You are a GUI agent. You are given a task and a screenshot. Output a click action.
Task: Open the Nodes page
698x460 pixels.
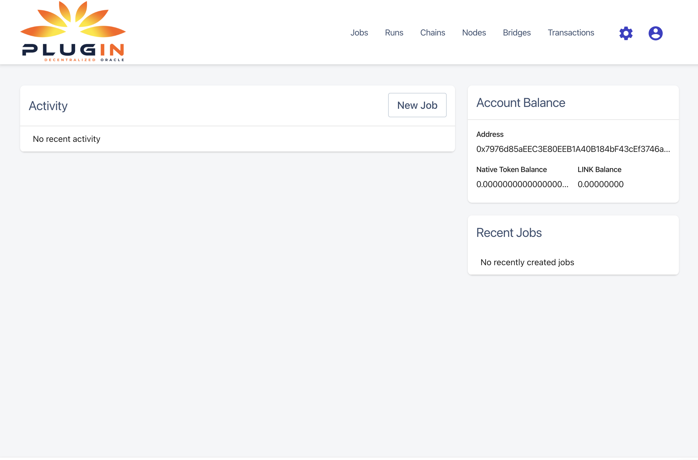click(x=474, y=33)
